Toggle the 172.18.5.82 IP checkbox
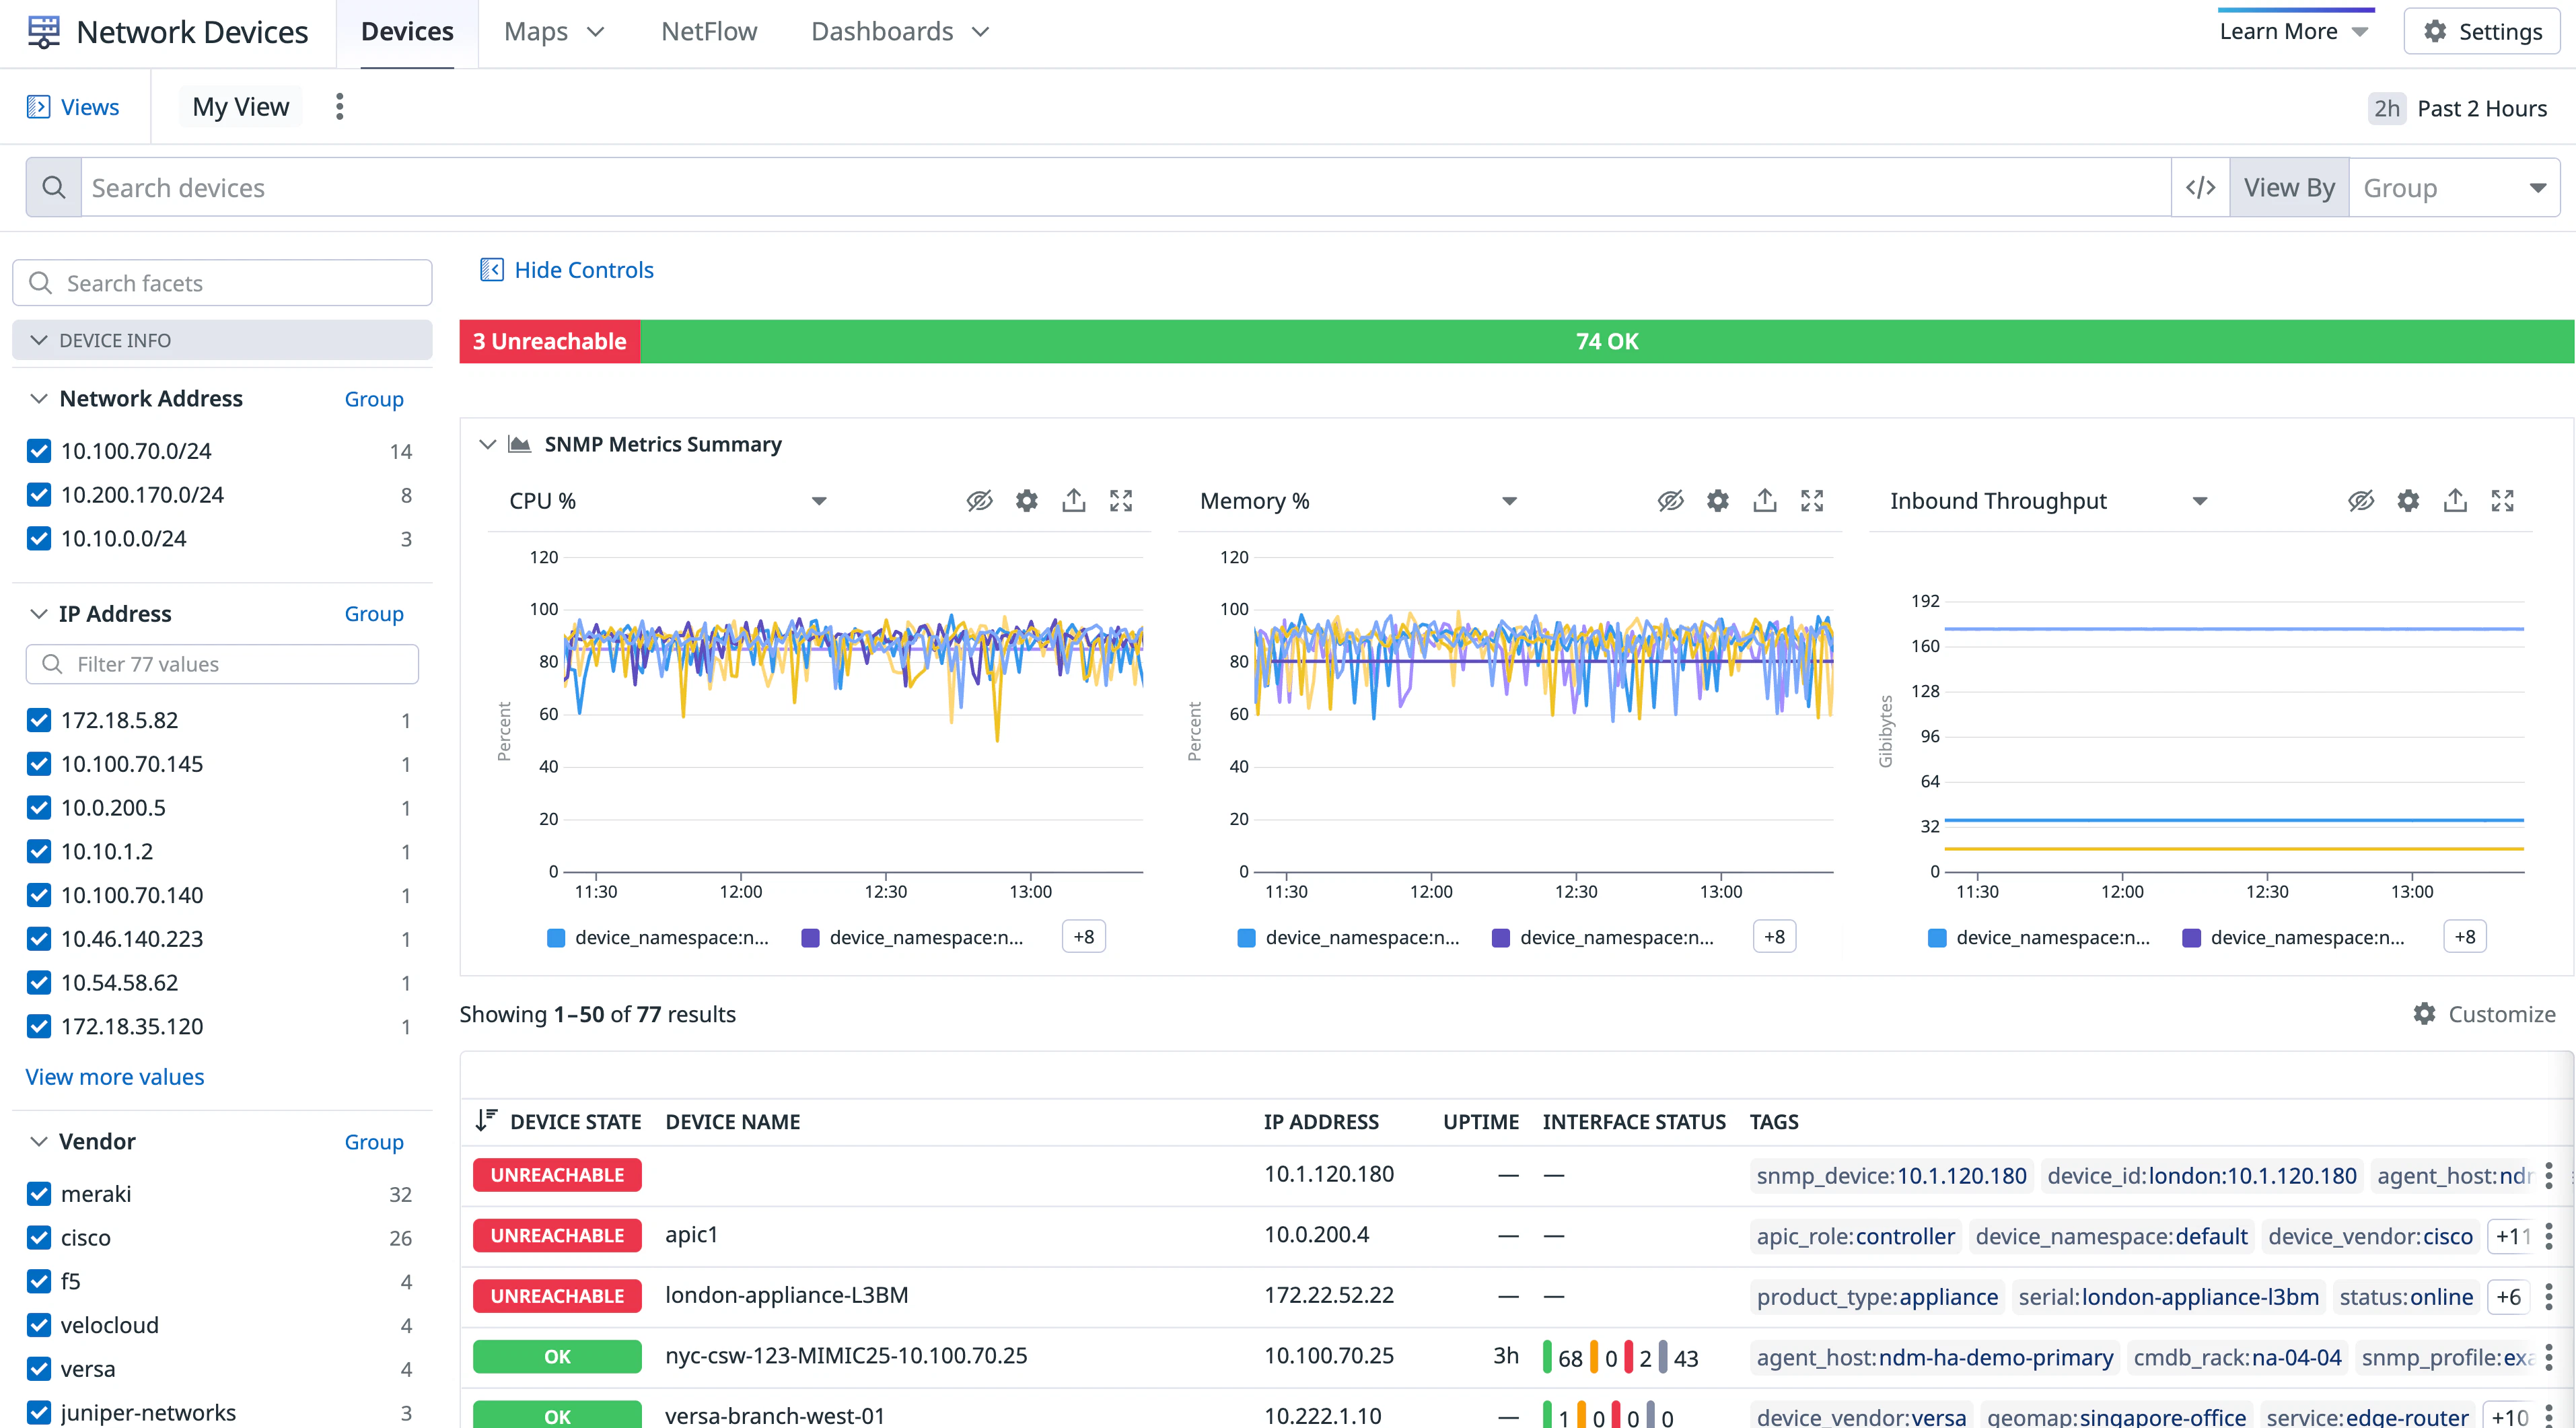This screenshot has height=1428, width=2576. pos(39,720)
